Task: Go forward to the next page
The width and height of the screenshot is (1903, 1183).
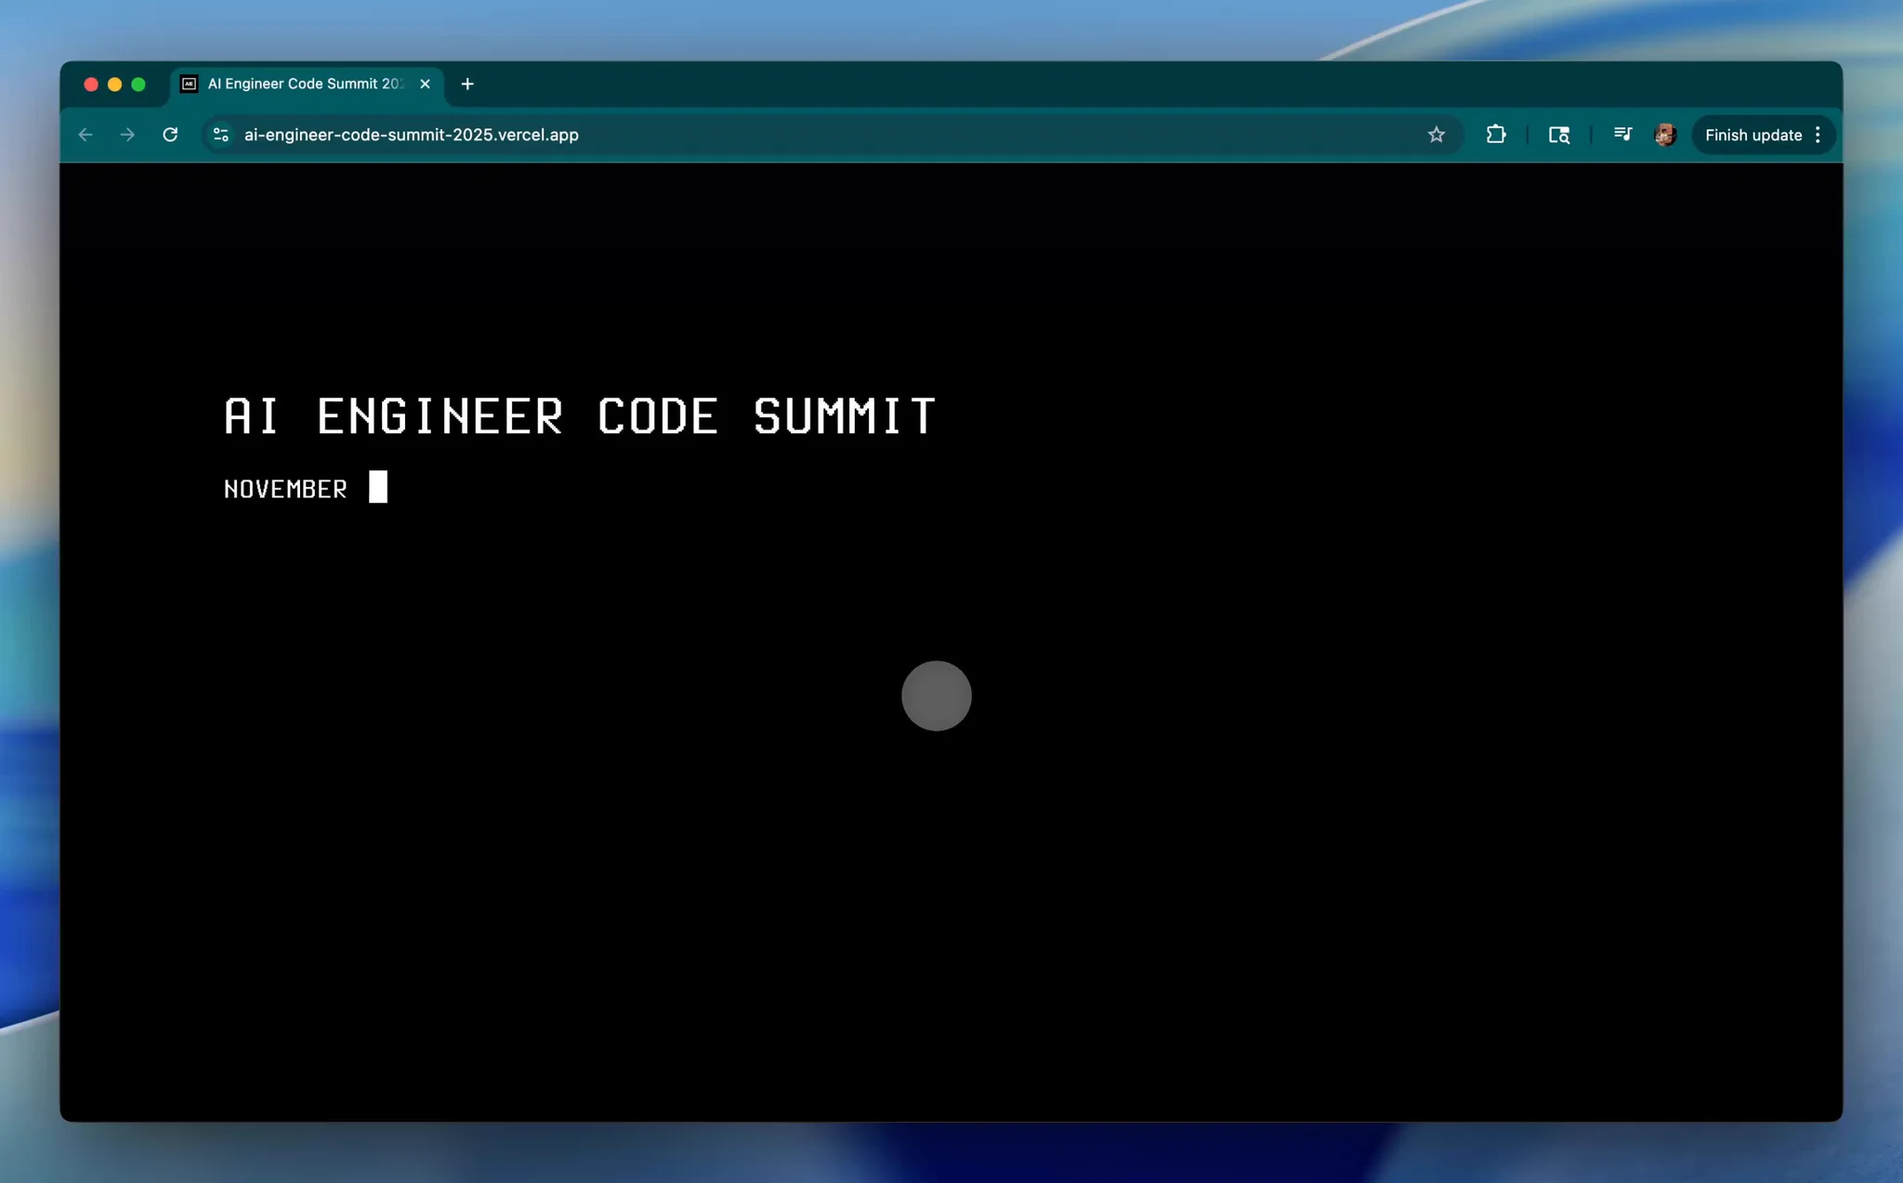Action: (127, 135)
